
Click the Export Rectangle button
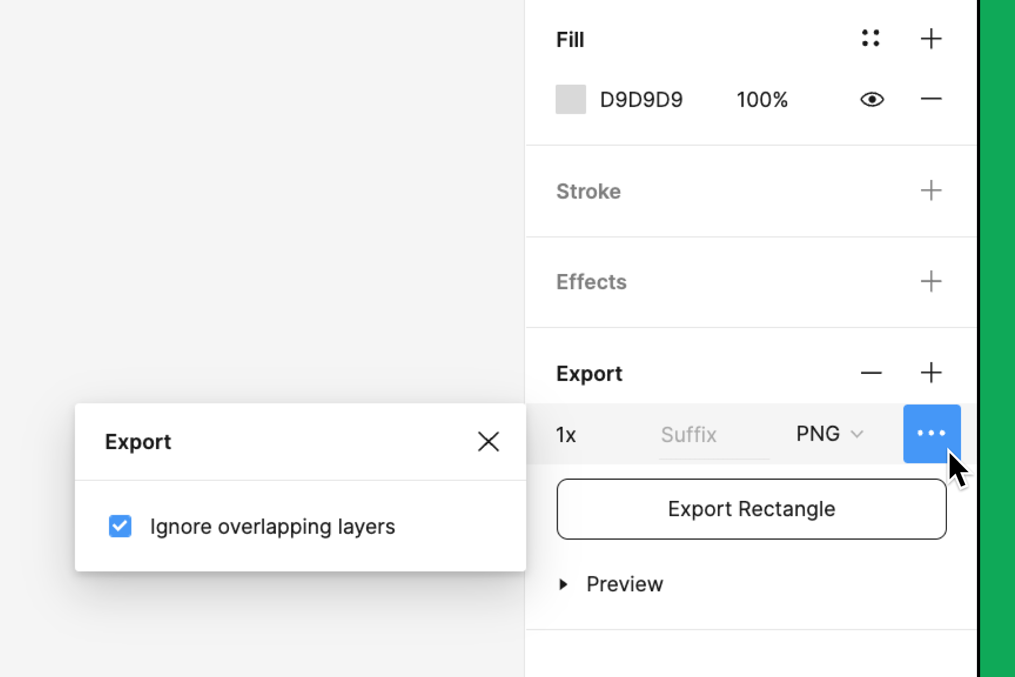(751, 509)
